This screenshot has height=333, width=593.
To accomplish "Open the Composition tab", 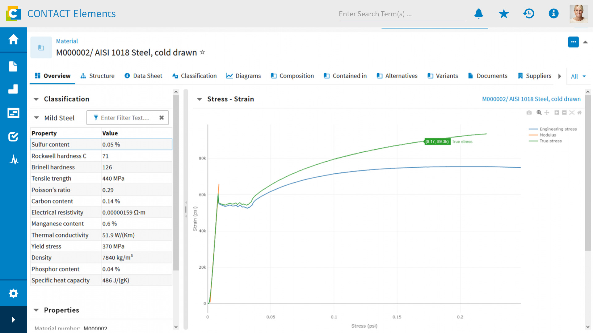I will point(292,76).
